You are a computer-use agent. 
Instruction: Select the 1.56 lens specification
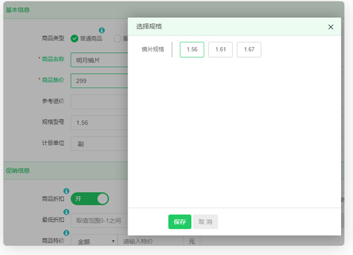coord(192,50)
